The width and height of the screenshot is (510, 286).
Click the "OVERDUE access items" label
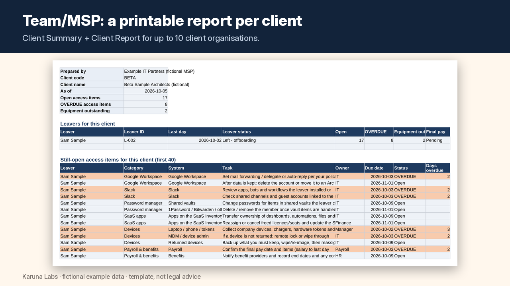coord(92,104)
